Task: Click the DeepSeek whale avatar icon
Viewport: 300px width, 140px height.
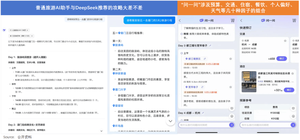Action: [x=4, y=30]
